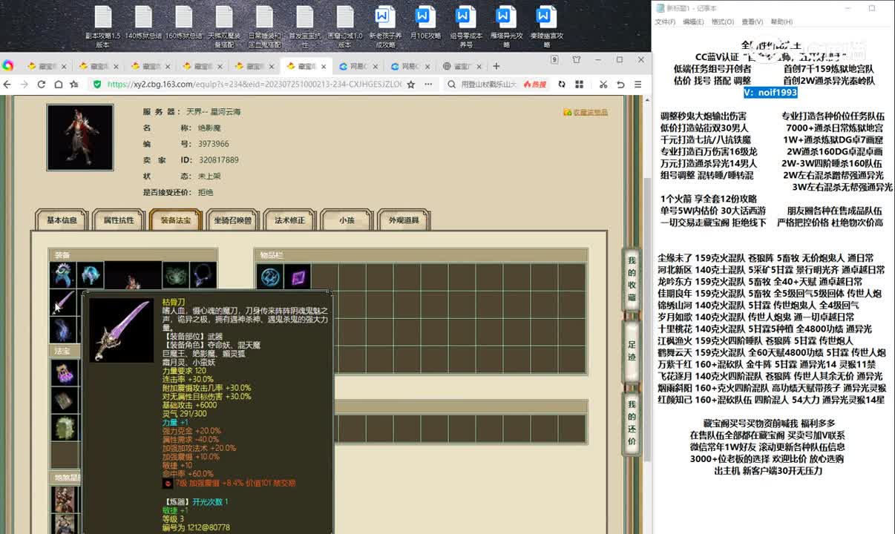Viewport: 895px width, 534px height.
Task: Click the first 地煞星 portrait thumbnail
Action: click(65, 499)
